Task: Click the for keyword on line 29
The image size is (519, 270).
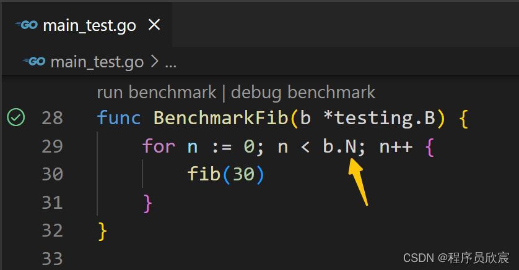Action: pyautogui.click(x=159, y=146)
